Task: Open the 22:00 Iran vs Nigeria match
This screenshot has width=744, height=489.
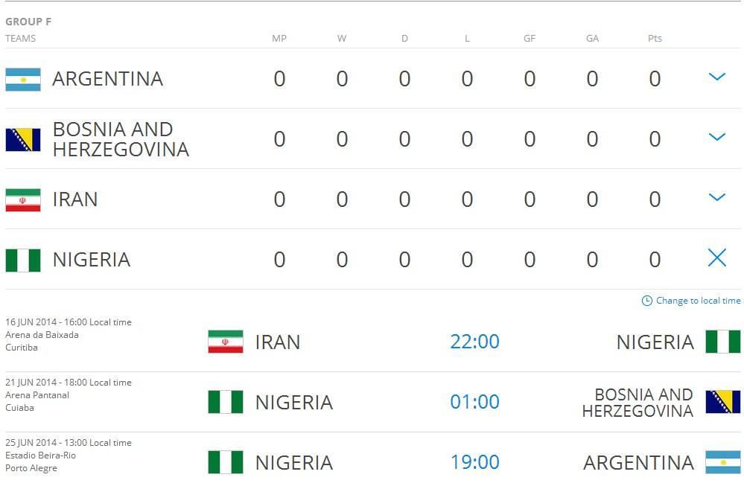Action: coord(474,342)
